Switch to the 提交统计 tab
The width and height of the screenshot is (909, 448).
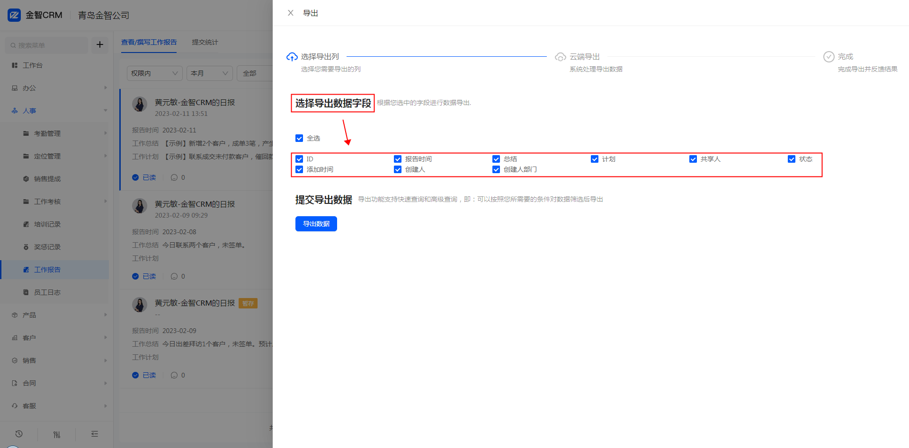point(205,42)
